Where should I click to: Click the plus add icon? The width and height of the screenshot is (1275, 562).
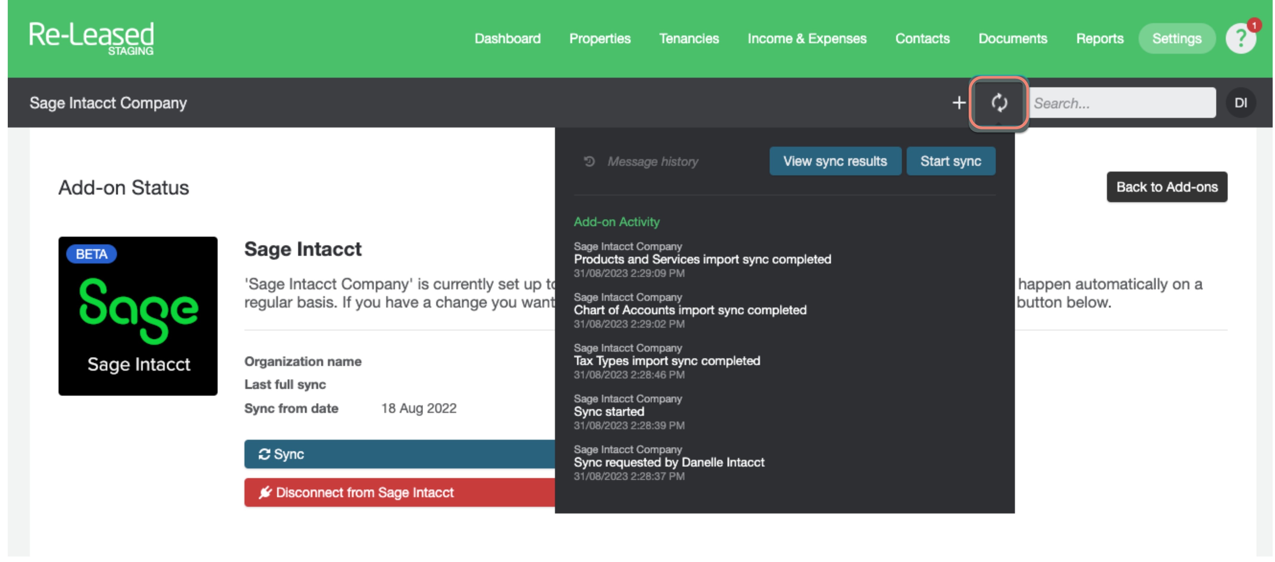pyautogui.click(x=959, y=103)
